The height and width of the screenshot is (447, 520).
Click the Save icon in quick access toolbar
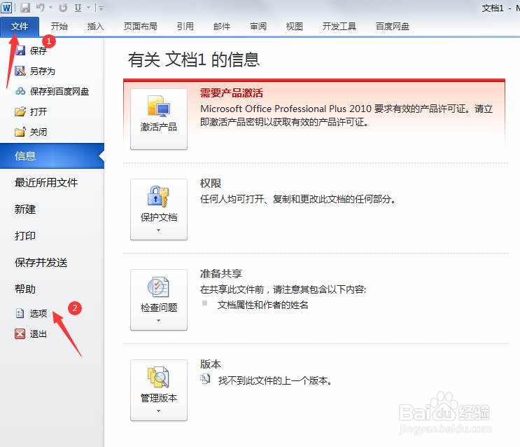pyautogui.click(x=25, y=8)
